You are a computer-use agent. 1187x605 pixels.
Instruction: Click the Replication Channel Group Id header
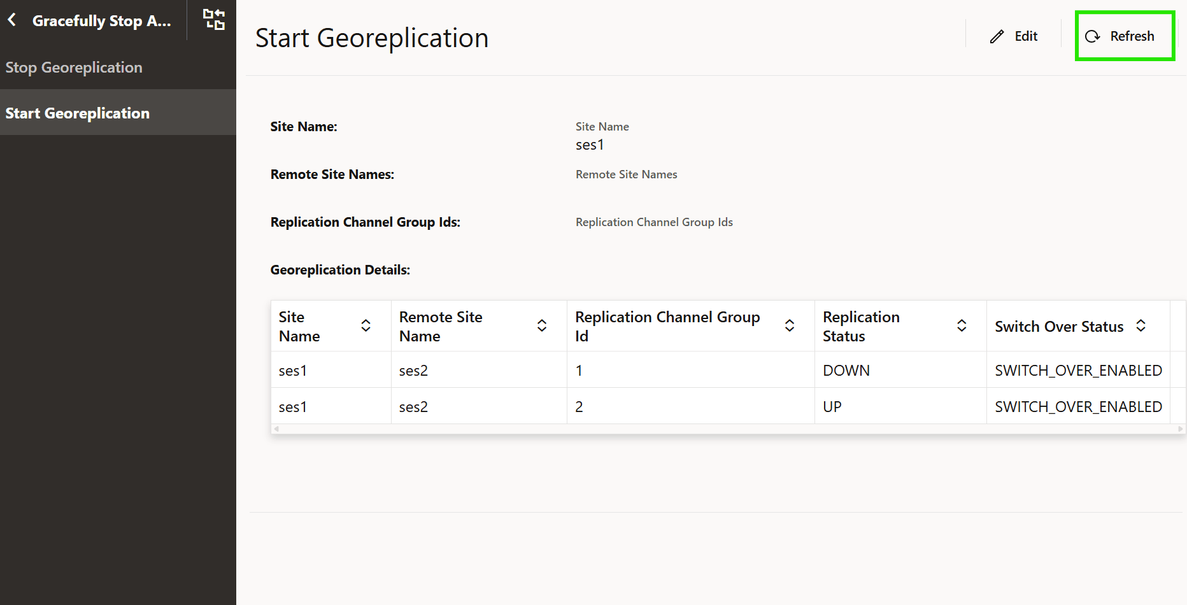coord(691,326)
